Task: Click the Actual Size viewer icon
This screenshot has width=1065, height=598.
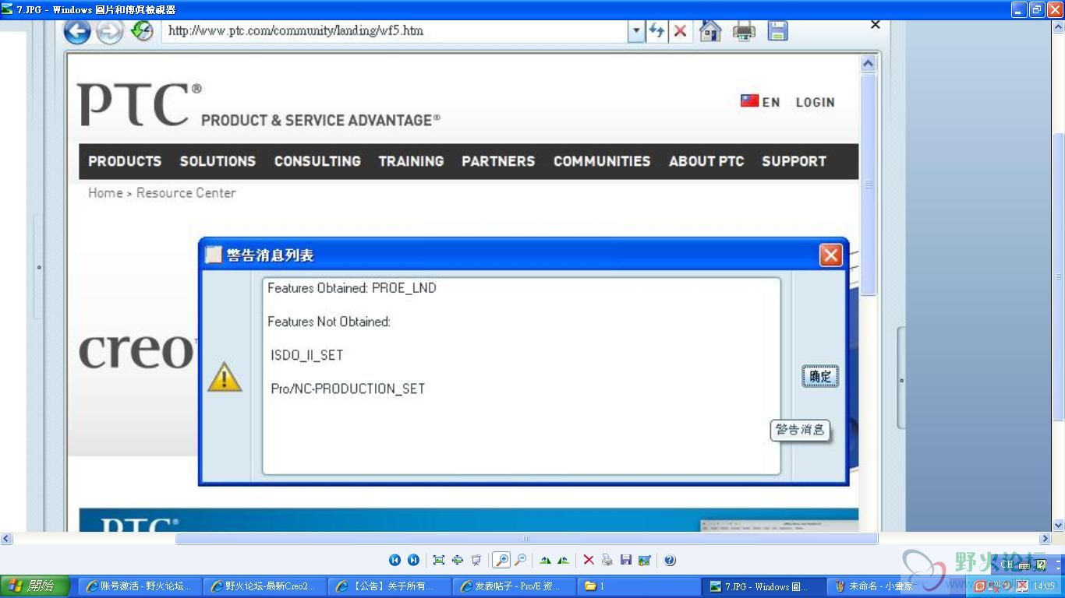Action: pos(457,560)
